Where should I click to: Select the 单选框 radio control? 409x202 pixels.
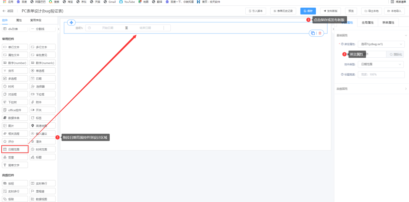[43, 71]
